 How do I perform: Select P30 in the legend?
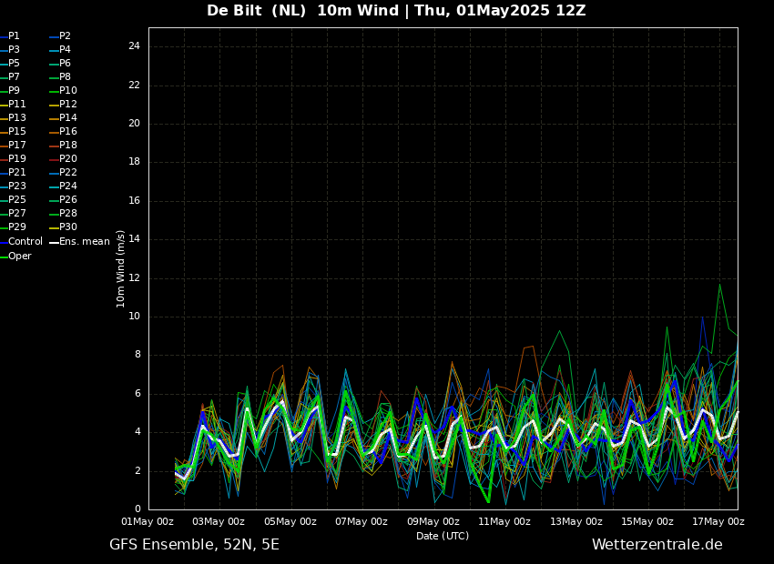[x=67, y=227]
